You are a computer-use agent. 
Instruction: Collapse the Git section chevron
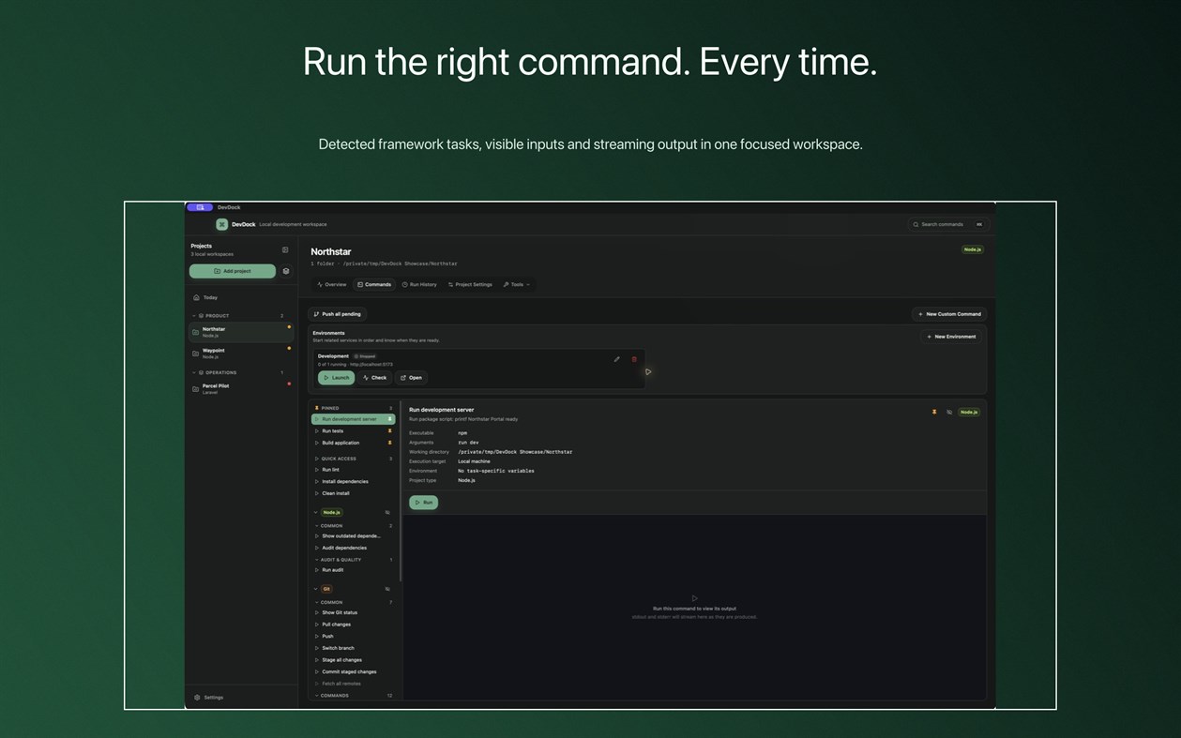point(316,589)
